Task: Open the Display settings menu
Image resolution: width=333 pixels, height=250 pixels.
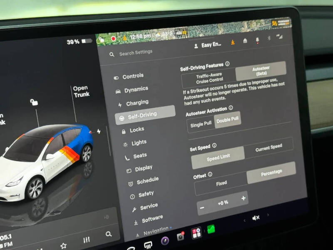Action: [140, 169]
